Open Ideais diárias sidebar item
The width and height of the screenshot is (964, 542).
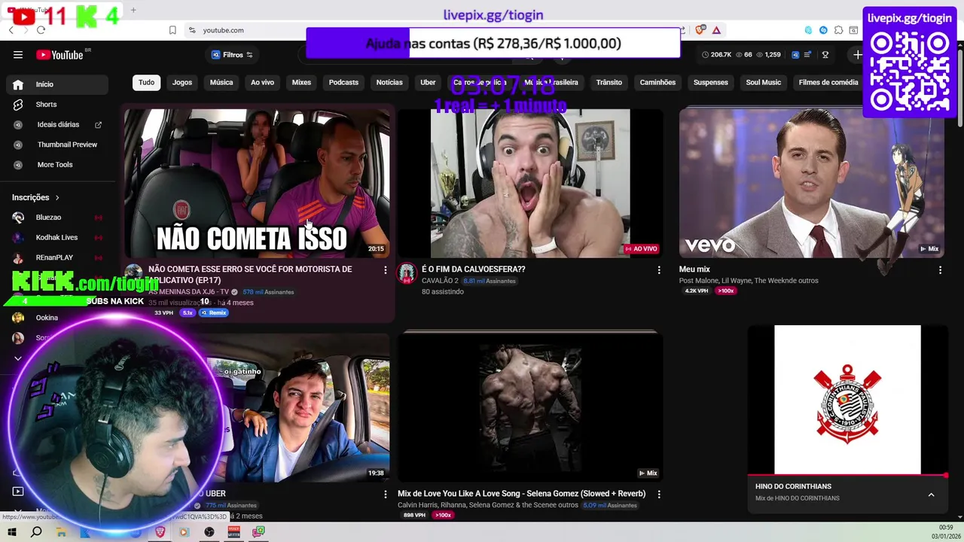[x=57, y=124]
